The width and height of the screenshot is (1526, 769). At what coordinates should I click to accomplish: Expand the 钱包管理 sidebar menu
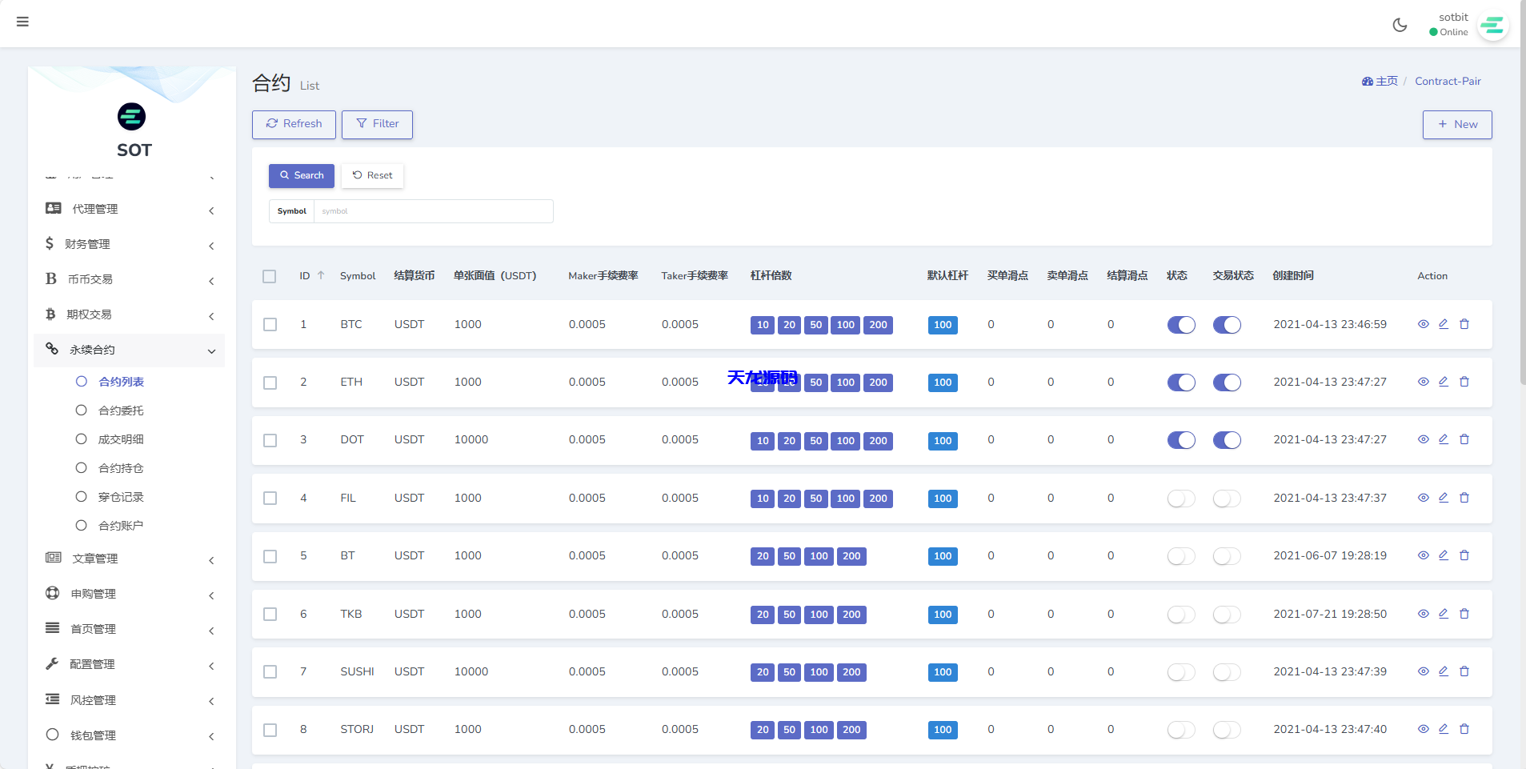pos(129,735)
